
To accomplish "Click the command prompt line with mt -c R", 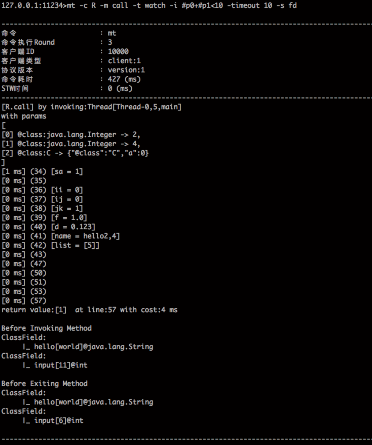I will (149, 5).
